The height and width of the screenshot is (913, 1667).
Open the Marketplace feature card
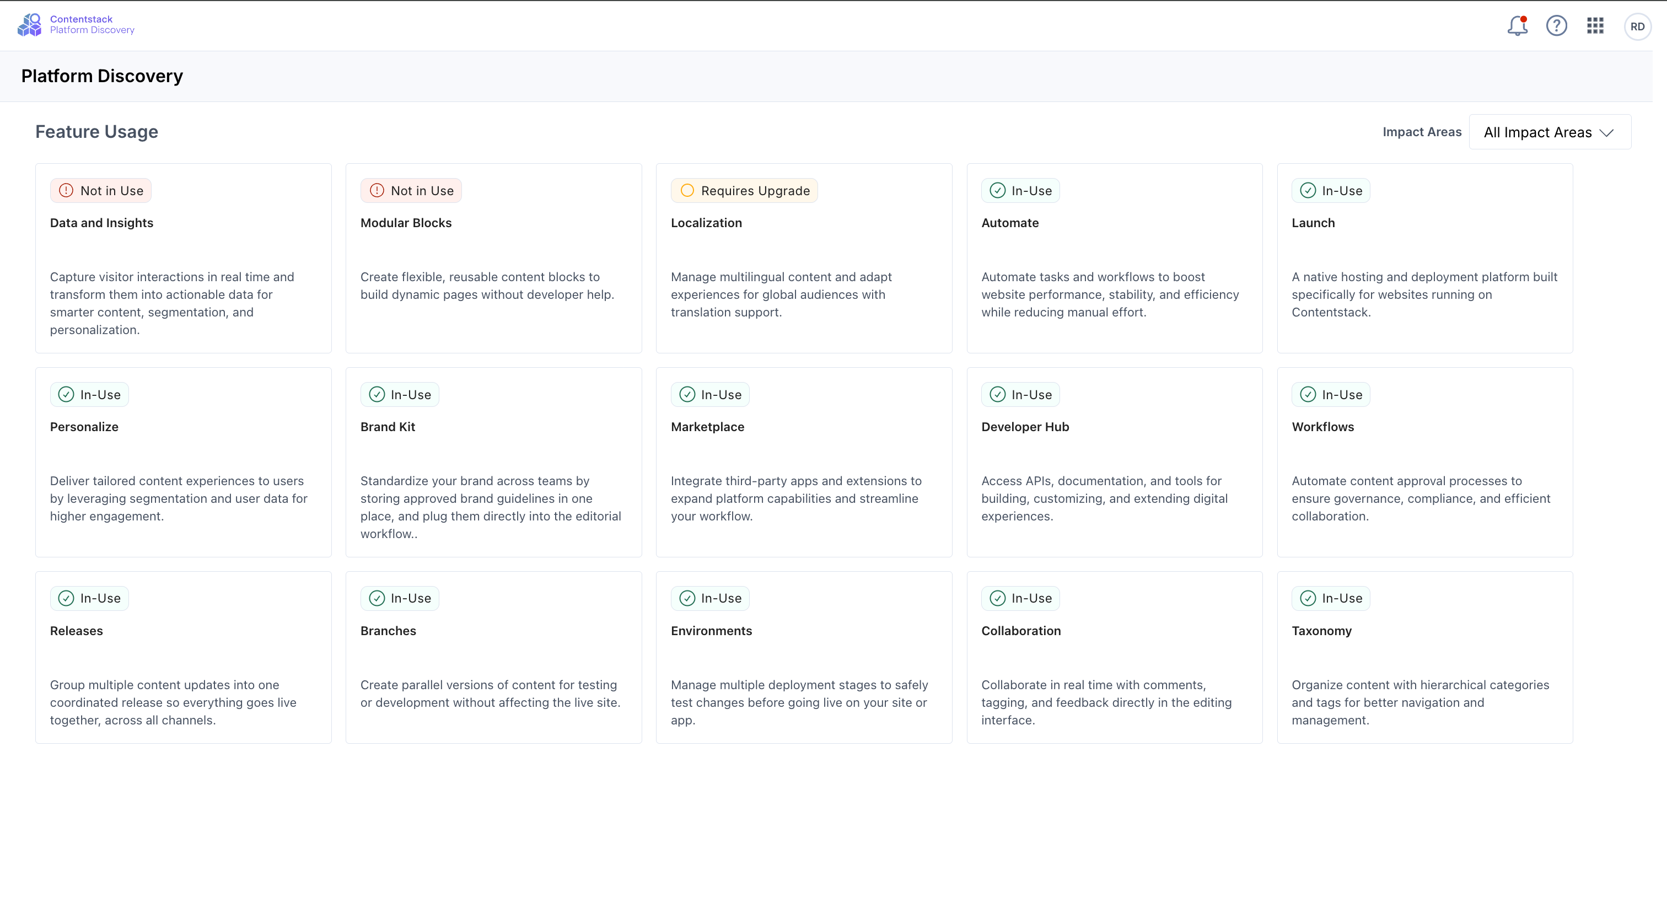(x=804, y=462)
